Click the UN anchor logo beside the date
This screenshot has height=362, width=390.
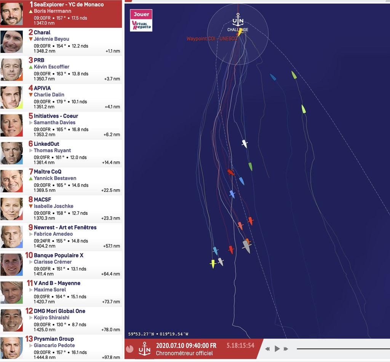pyautogui.click(x=144, y=349)
